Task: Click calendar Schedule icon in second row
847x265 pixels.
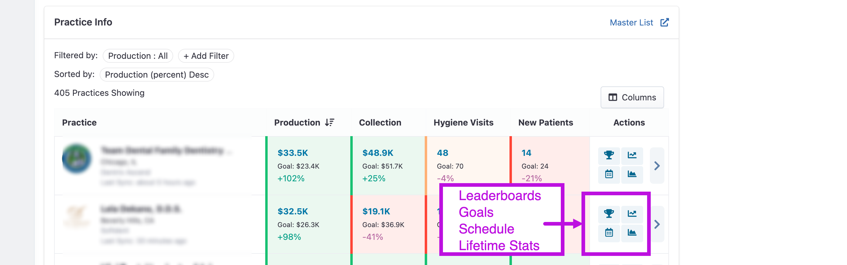Action: (609, 233)
